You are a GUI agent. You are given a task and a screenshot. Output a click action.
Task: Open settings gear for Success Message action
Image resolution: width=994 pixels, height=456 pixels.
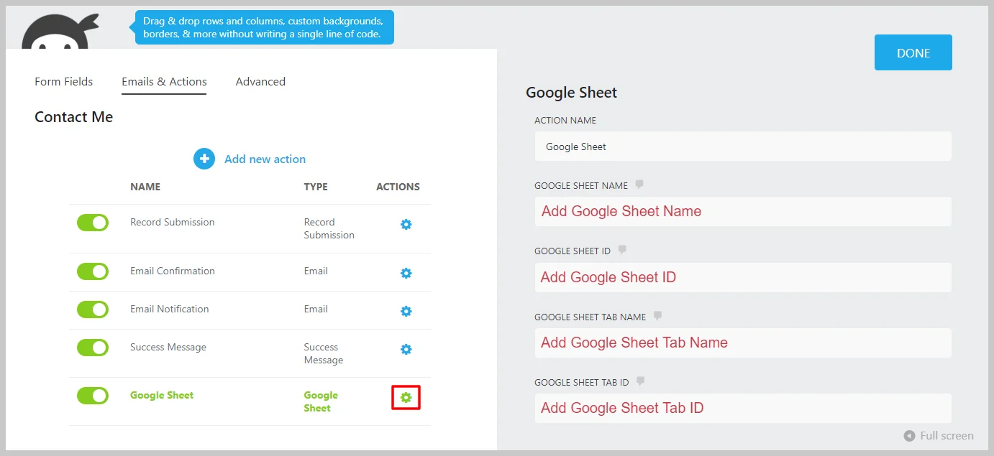406,350
